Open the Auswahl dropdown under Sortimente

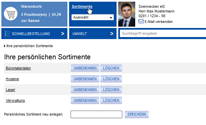[92, 17]
